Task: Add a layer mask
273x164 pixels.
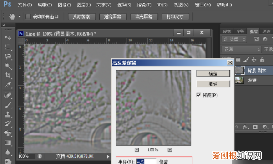Action: (255, 127)
